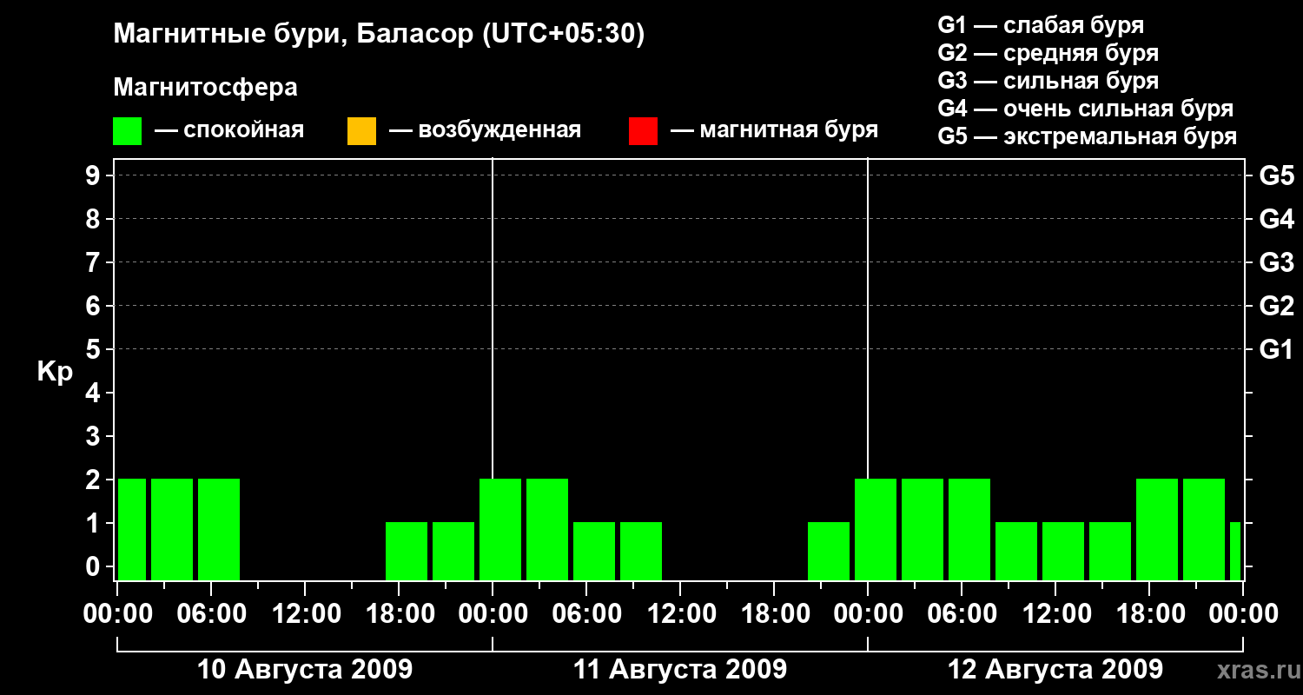Click 'G4 — очень сильная буря' legend line

click(x=1085, y=109)
